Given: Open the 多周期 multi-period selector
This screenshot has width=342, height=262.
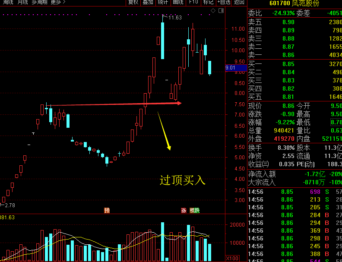Looking at the screenshot, I should [x=39, y=2].
